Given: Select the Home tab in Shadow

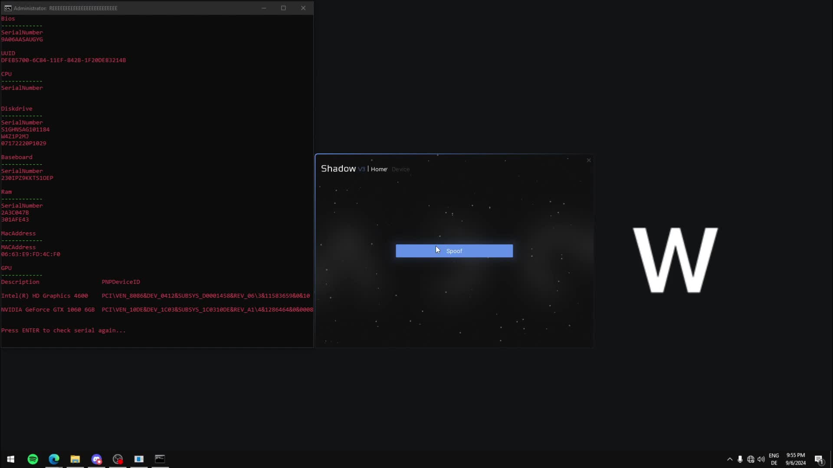Looking at the screenshot, I should pyautogui.click(x=378, y=169).
